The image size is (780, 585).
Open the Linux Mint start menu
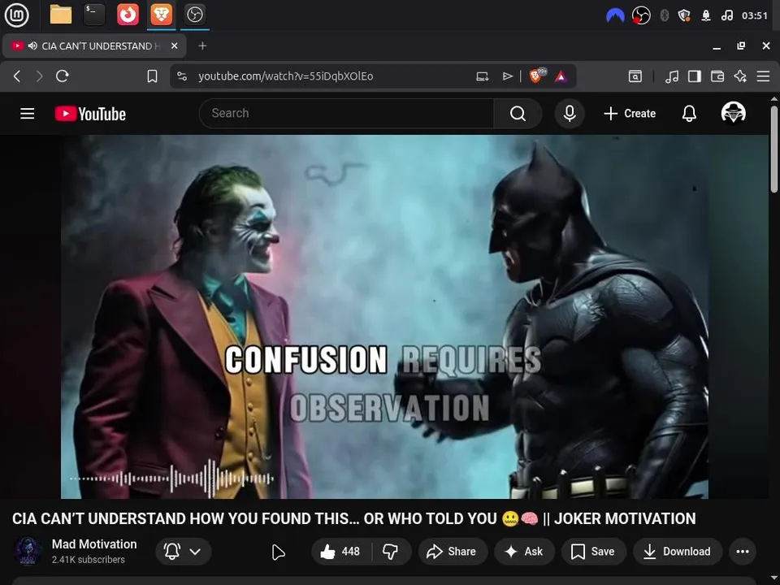[16, 15]
